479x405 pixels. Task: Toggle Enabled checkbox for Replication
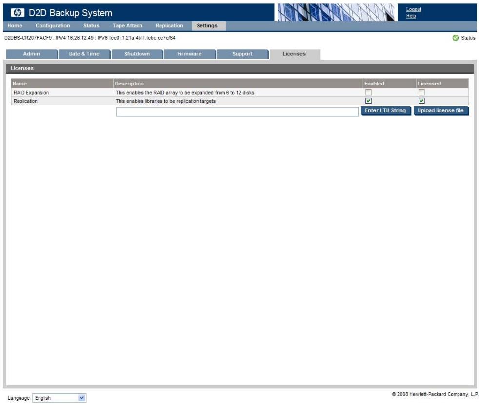coord(368,101)
